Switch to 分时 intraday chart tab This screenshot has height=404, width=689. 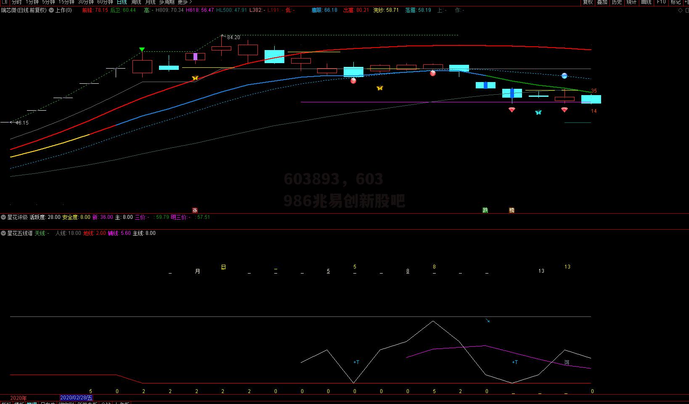[16, 2]
